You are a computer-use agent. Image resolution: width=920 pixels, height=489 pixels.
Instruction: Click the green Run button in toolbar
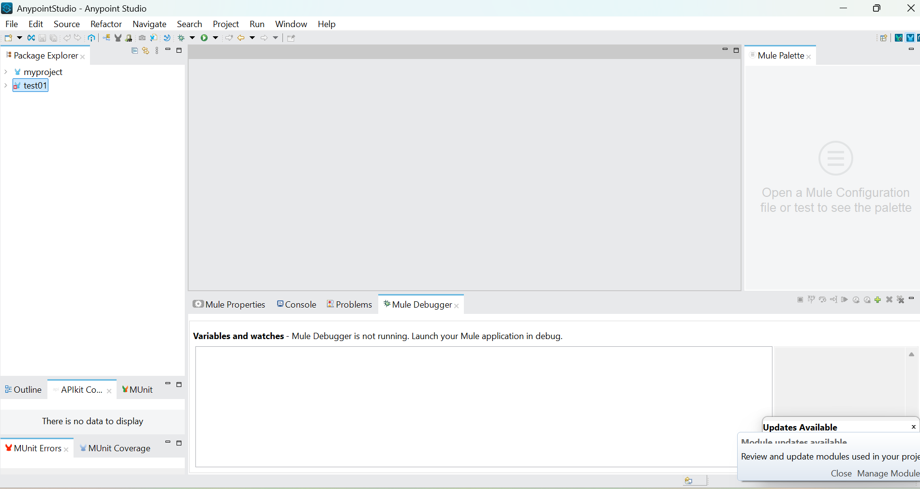click(x=204, y=38)
